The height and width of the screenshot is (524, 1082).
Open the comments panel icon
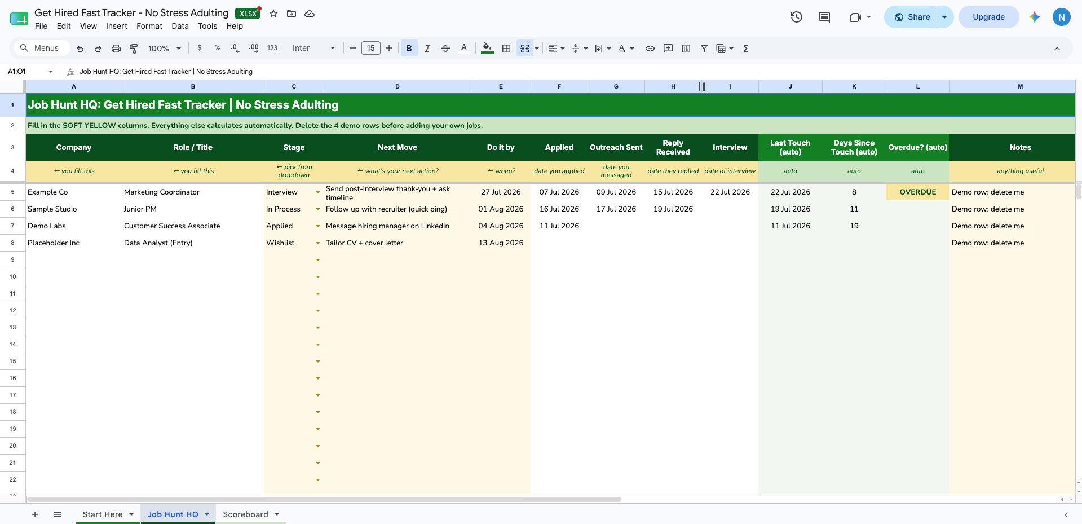coord(824,17)
